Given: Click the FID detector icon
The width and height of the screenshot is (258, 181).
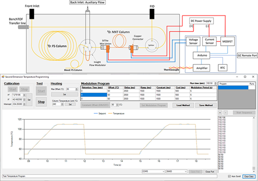Looking at the screenshot, I should (x=152, y=14).
